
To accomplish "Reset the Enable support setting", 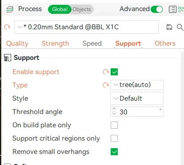I will 106,72.
